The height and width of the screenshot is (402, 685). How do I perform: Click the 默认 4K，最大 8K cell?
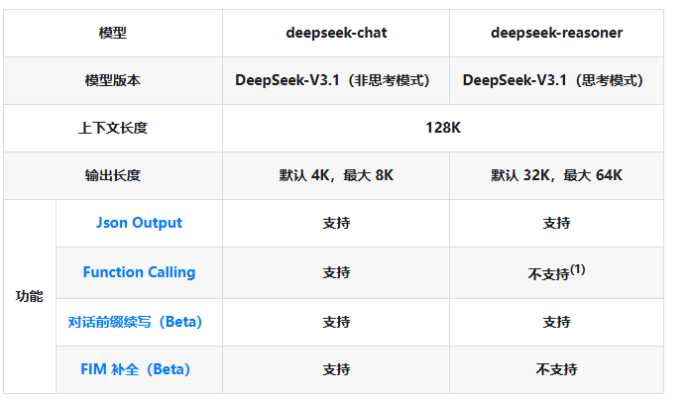[x=336, y=175]
